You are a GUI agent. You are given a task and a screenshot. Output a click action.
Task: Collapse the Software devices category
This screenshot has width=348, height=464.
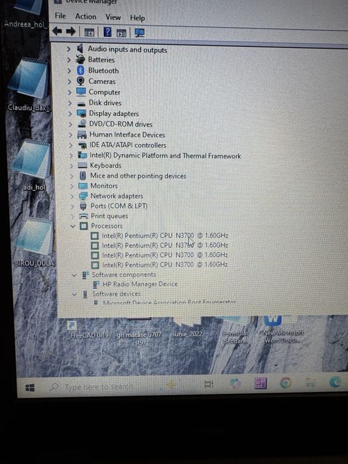click(x=74, y=294)
